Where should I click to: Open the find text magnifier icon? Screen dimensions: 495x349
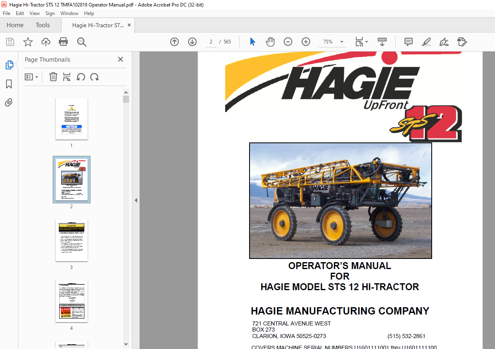(x=82, y=42)
